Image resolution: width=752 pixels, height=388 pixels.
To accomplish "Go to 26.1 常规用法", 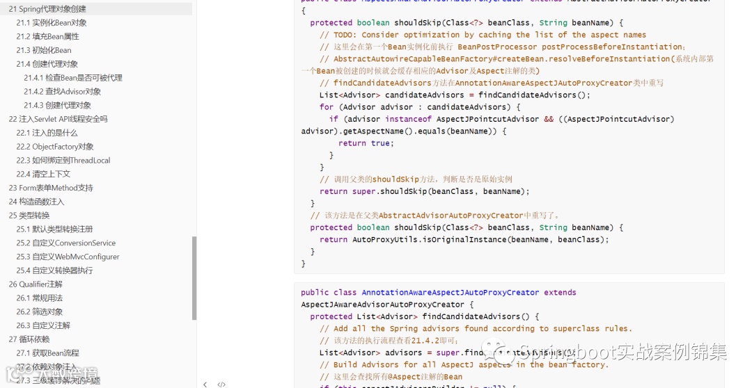I will [x=39, y=298].
